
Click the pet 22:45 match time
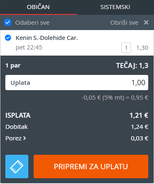coord(29,47)
